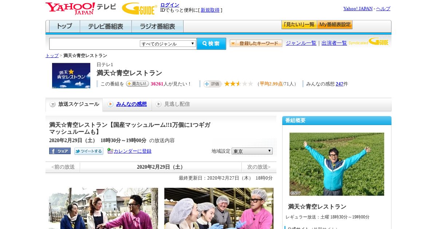Screen dimensions: 437x229
Task: Open the ジャンル一覧 link
Action: [x=301, y=43]
